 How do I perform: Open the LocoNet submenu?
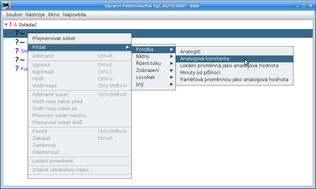click(153, 77)
